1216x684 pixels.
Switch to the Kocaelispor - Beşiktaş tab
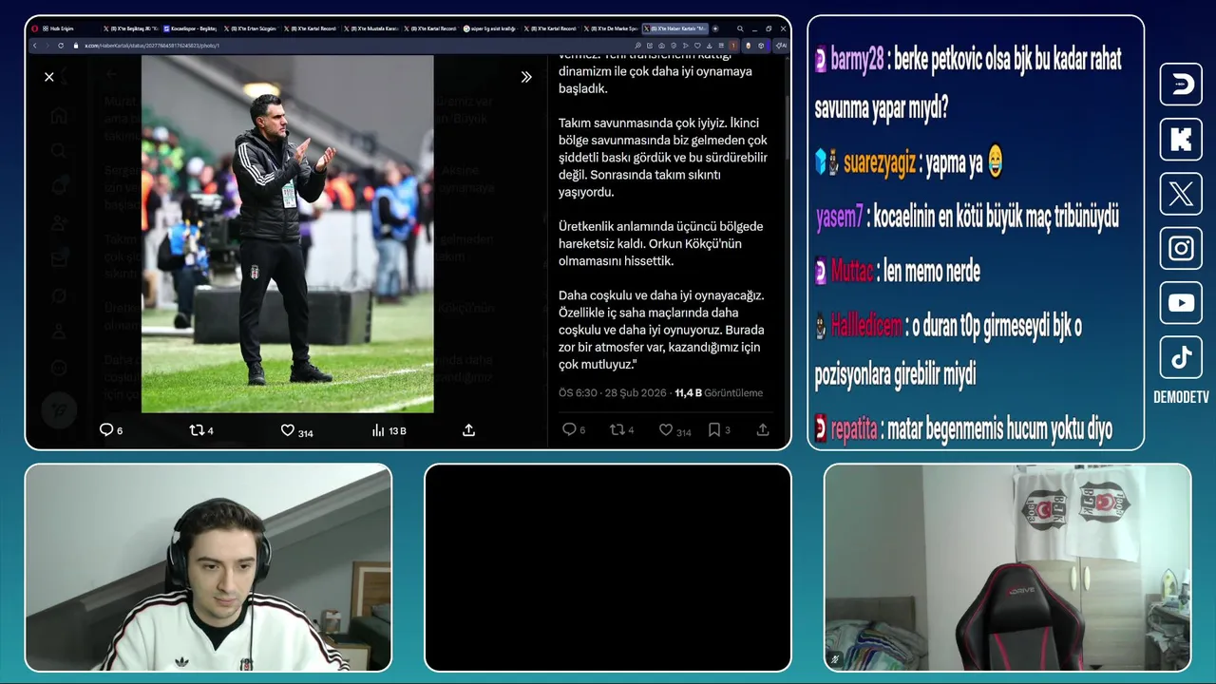pos(189,28)
